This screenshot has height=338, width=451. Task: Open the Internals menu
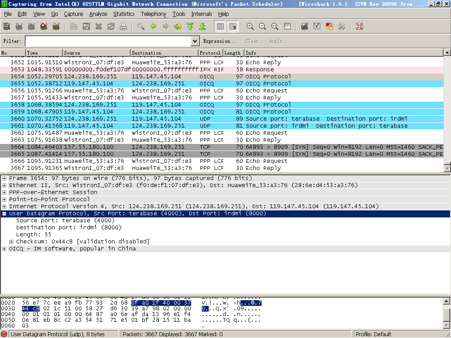(x=201, y=14)
